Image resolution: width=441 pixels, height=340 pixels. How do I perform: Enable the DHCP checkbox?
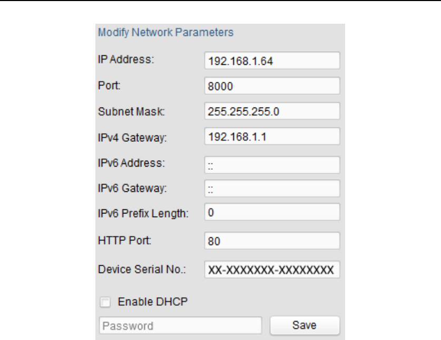[x=105, y=303]
